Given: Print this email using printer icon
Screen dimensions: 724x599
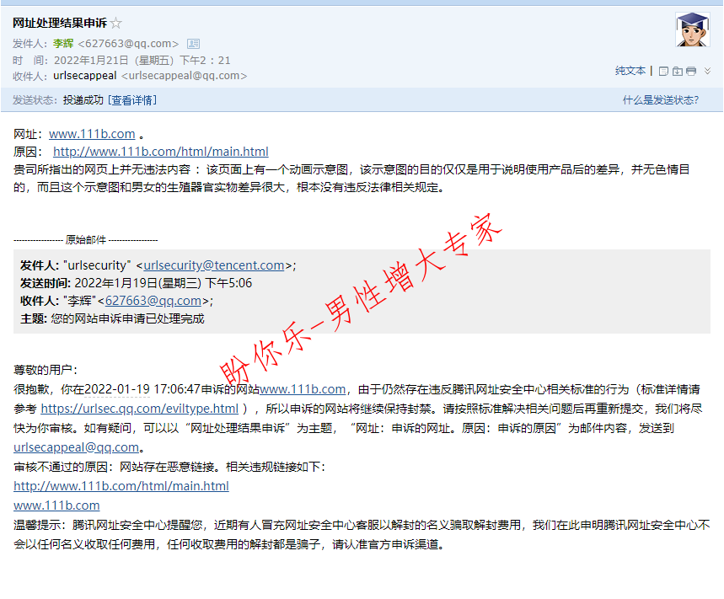Looking at the screenshot, I should (691, 71).
